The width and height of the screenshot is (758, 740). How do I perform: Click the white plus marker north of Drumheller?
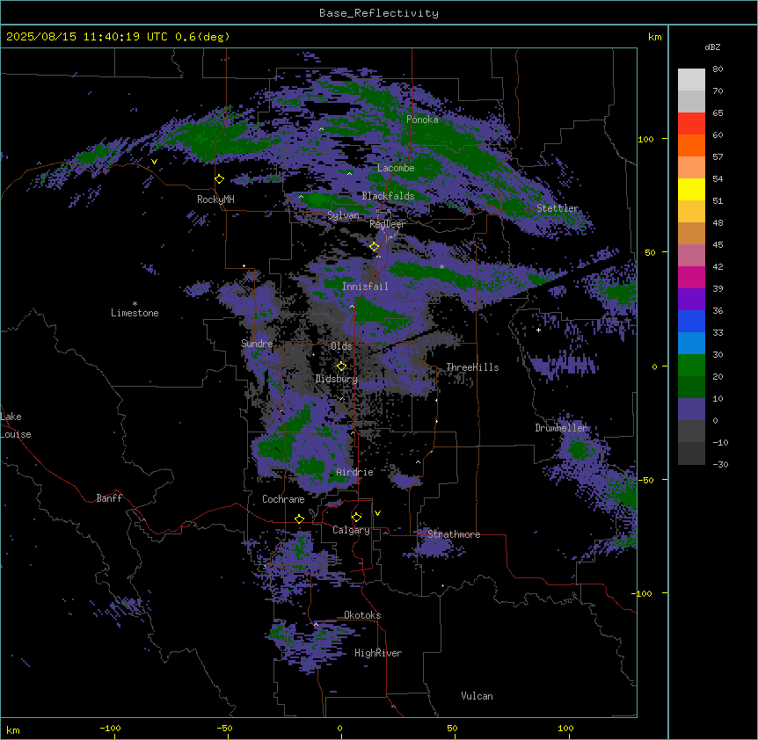[x=538, y=330]
